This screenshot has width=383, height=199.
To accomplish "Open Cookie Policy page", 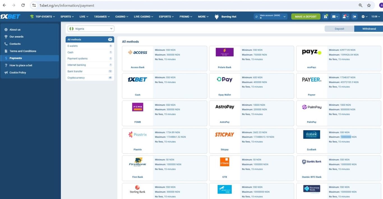I will 29,72.
